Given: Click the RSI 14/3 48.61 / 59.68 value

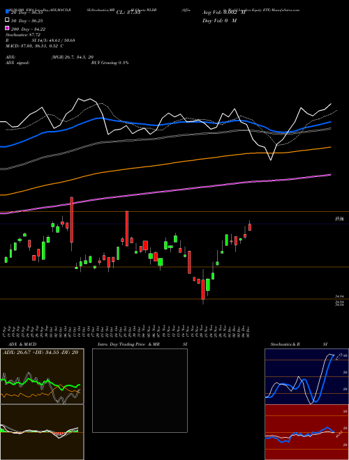Looking at the screenshot, I should pos(54,40).
